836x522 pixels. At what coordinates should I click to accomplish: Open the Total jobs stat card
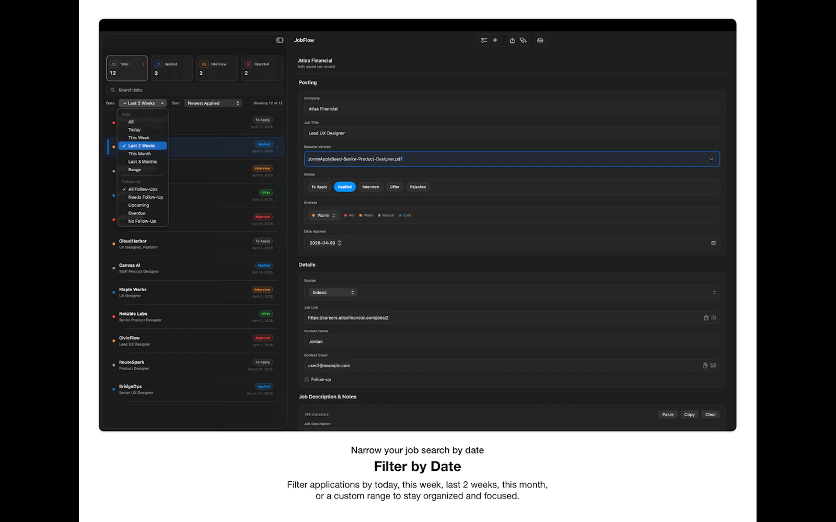point(127,68)
